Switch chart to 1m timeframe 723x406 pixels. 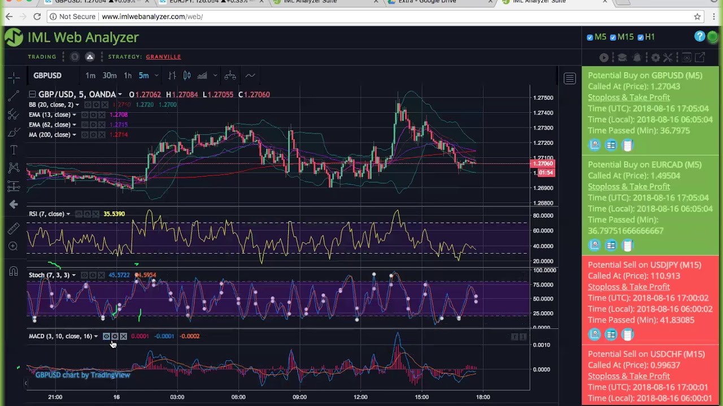point(90,76)
